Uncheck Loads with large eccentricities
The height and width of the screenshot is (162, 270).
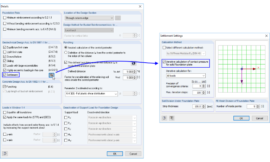[x=5, y=66]
